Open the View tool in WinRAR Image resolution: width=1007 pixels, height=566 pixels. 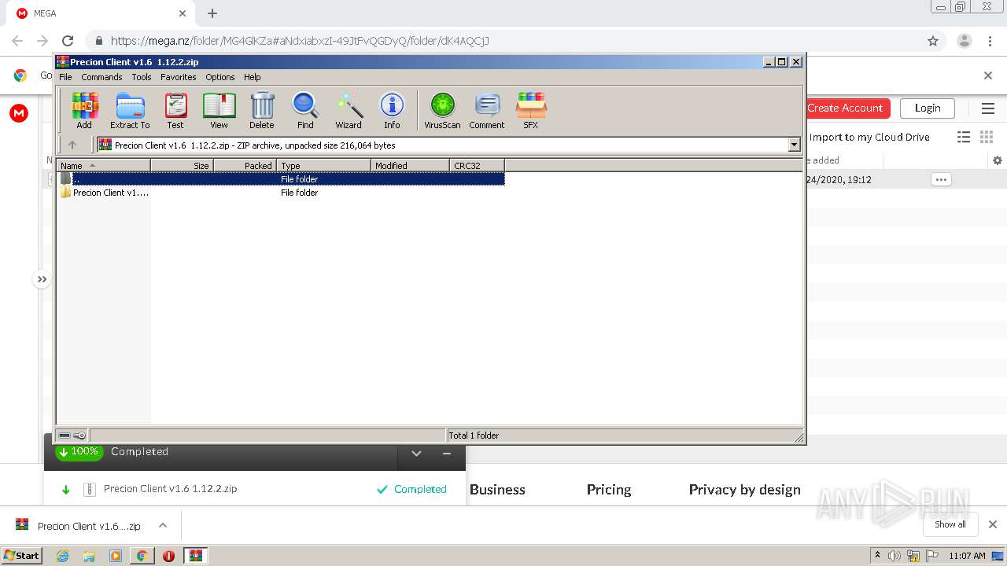click(219, 110)
